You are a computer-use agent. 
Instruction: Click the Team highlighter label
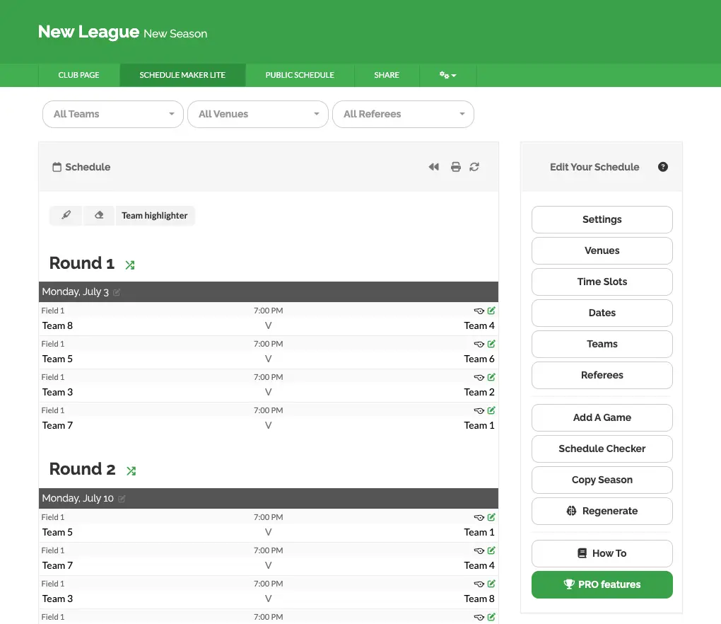tap(155, 215)
